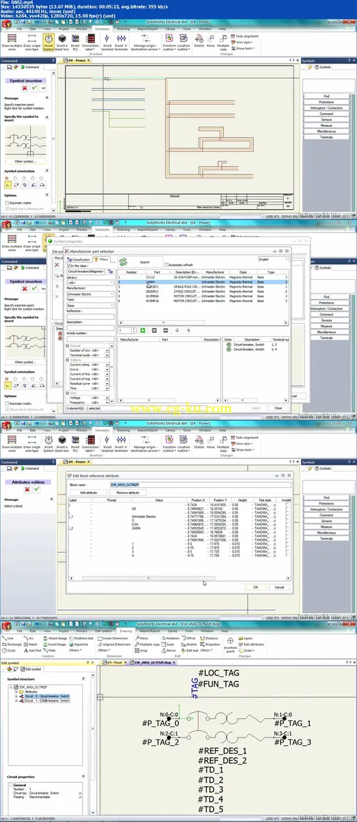
Task: Open the Edit text command
Action: 190,650
